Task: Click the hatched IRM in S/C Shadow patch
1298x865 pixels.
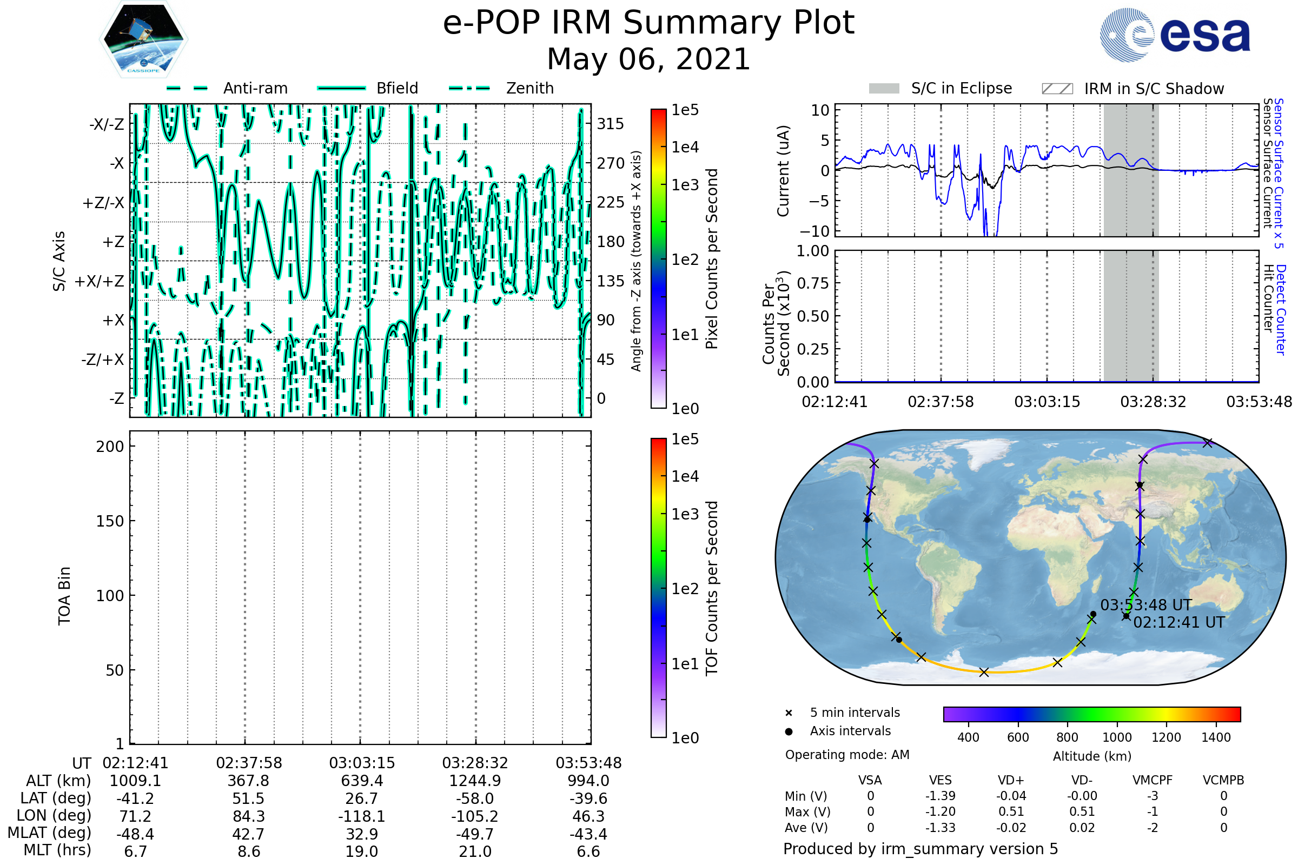Action: 1057,89
